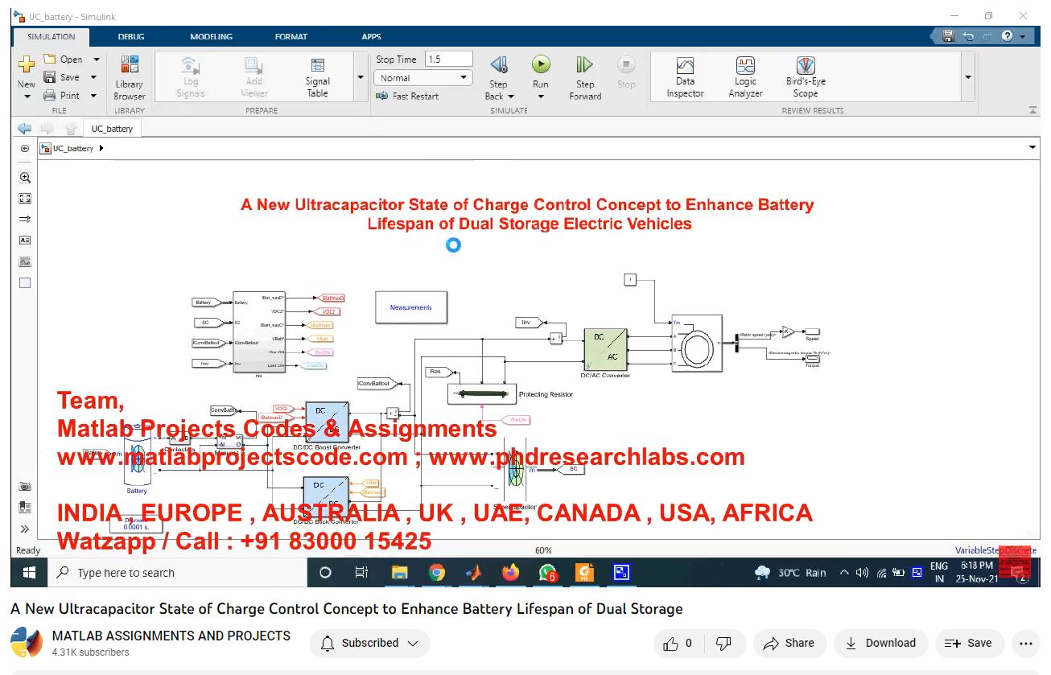Select the DC/AC Converter block
The image size is (1051, 675).
point(605,348)
